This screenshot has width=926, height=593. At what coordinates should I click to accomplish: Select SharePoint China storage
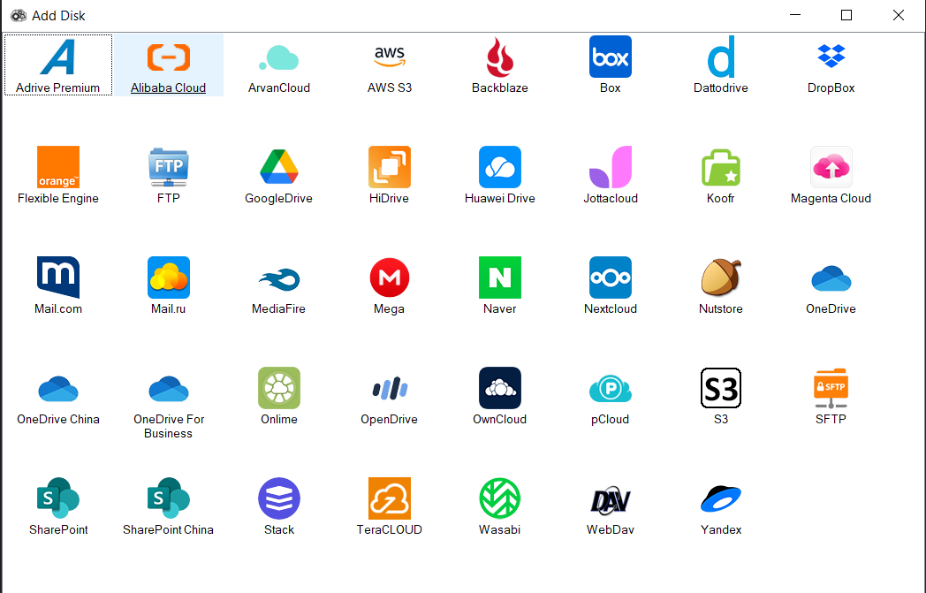[168, 506]
